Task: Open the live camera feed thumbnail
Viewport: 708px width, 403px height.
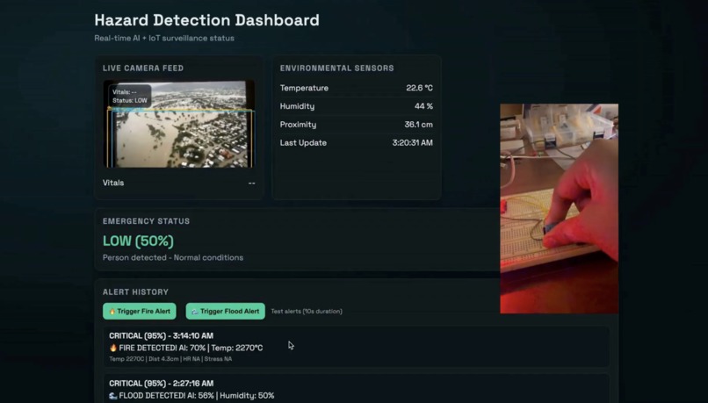Action: [x=179, y=124]
